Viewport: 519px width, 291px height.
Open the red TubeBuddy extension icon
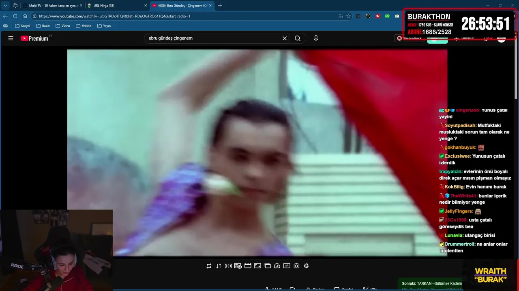(377, 16)
